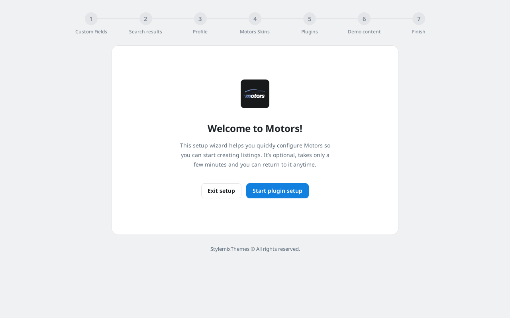Screen dimensions: 510x318
Task: Exit the setup wizard
Action: pos(221,191)
